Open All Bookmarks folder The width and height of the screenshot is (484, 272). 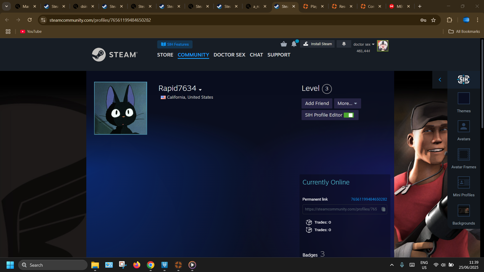pyautogui.click(x=464, y=32)
